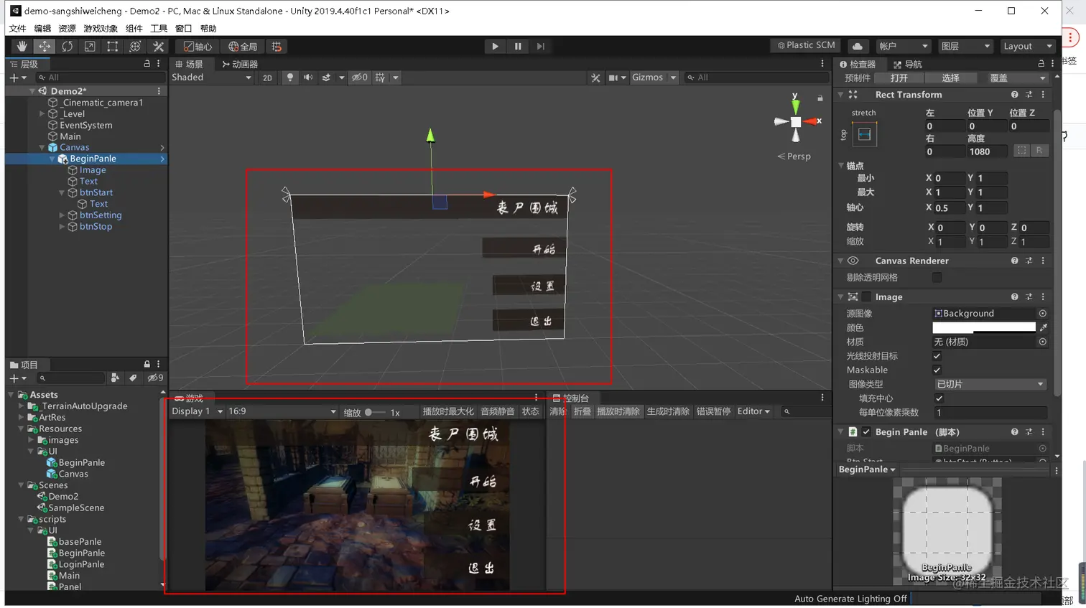
Task: Expand the btnStop node in Hierarchy
Action: [62, 227]
